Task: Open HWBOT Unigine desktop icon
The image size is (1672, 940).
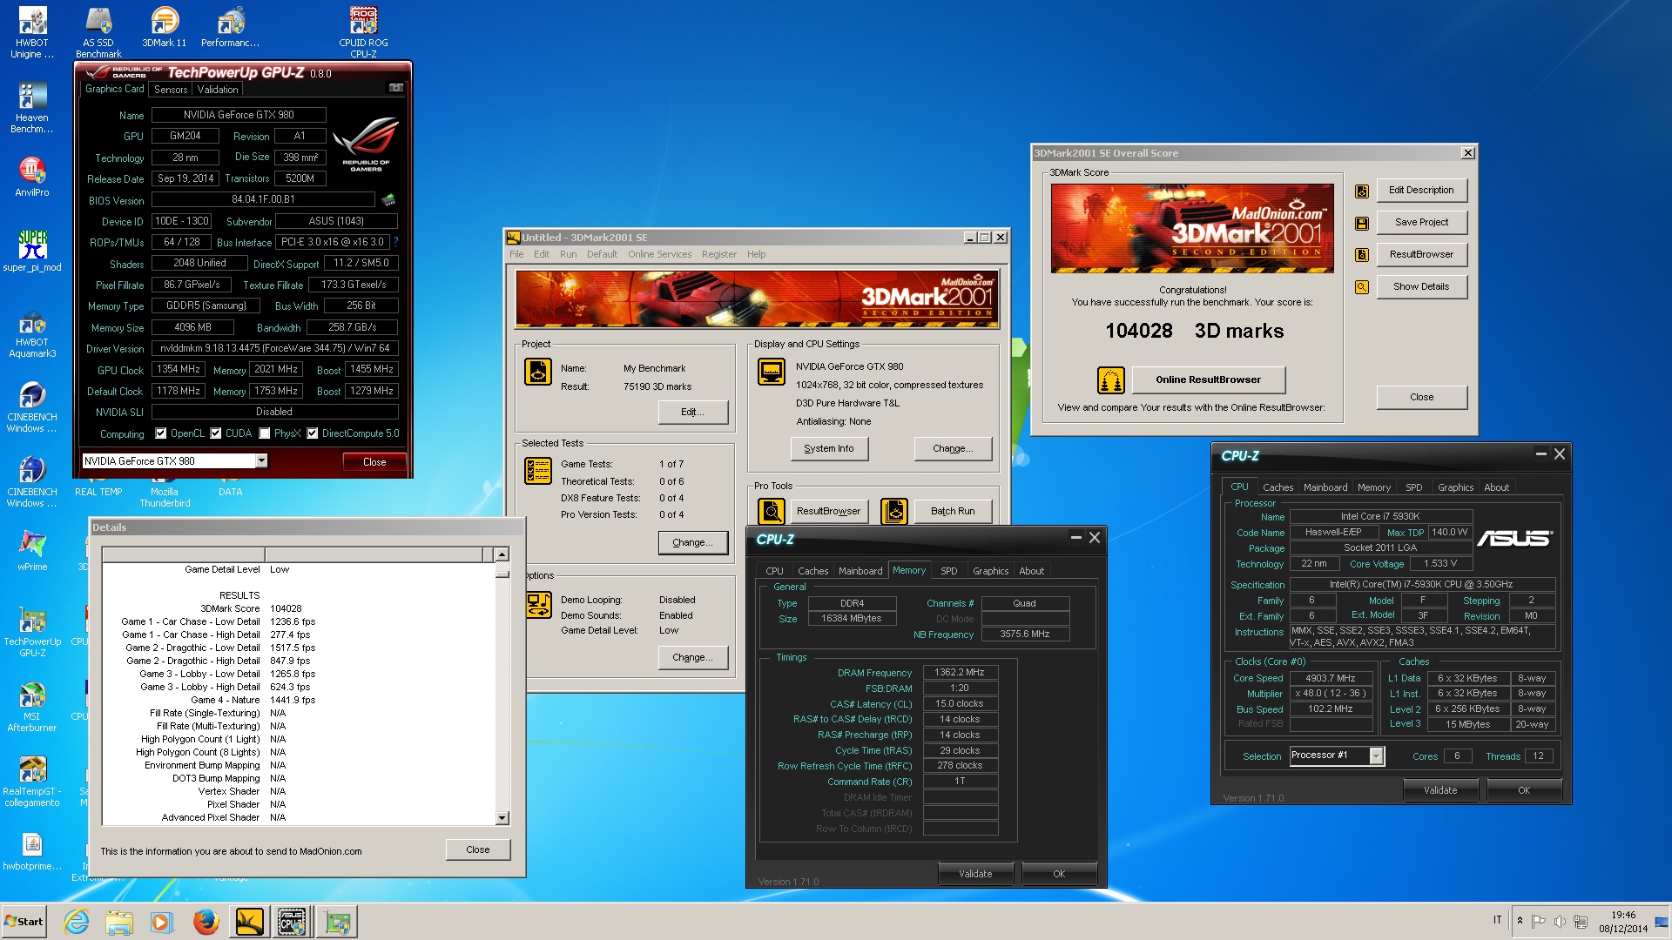Action: (32, 32)
